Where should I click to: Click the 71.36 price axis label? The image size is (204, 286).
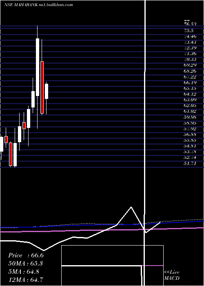point(190,54)
